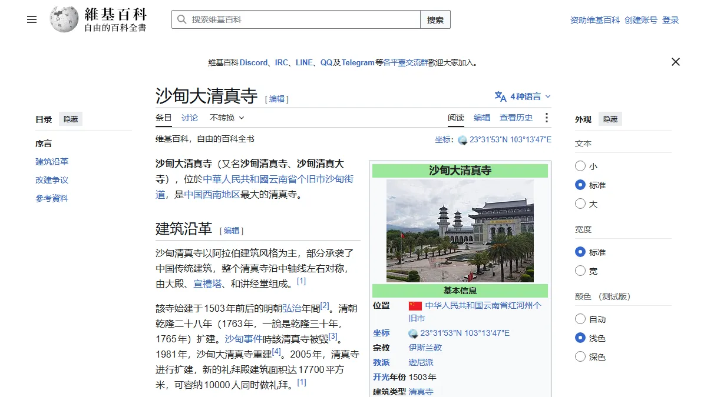Click the China flag icon in infobox
Image resolution: width=707 pixels, height=397 pixels.
click(415, 306)
